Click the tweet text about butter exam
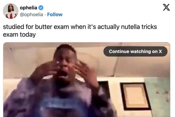Viewport: 175px width, 117px height. click(x=80, y=31)
